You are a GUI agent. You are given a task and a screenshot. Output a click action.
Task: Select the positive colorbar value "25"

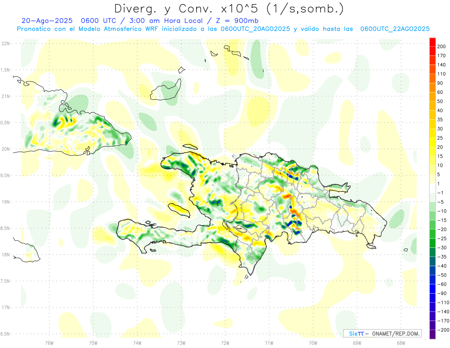[441, 138]
